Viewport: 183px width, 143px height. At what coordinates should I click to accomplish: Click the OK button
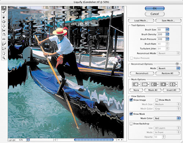tap(155, 8)
